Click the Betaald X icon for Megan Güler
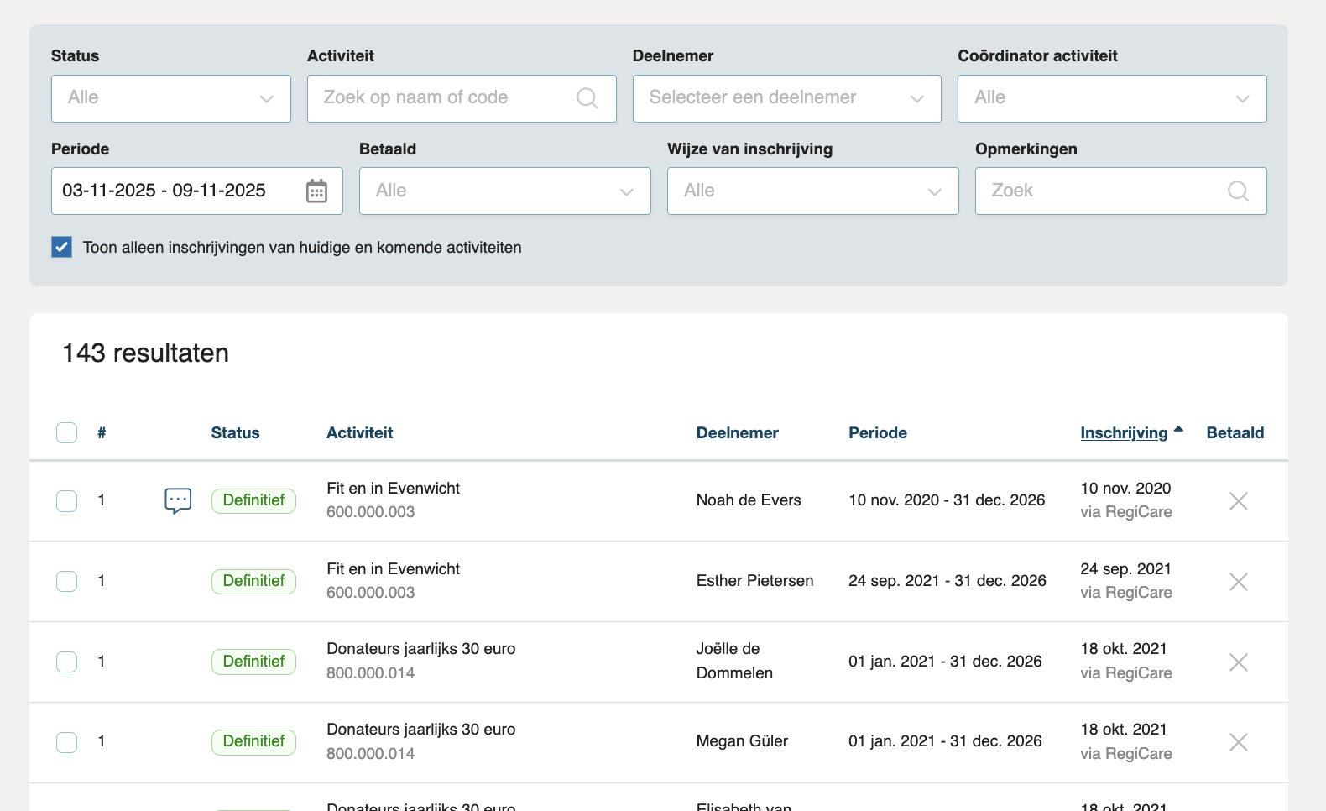1326x811 pixels. (x=1238, y=742)
